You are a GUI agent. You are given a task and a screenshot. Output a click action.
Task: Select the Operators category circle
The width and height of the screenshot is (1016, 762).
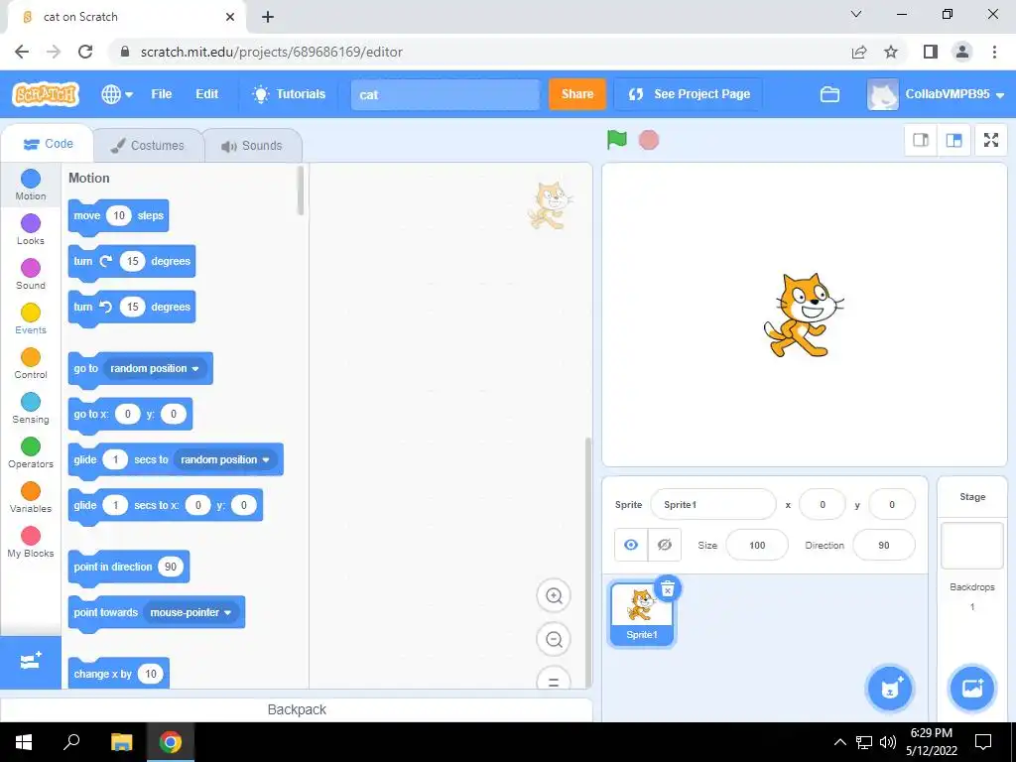point(31,446)
